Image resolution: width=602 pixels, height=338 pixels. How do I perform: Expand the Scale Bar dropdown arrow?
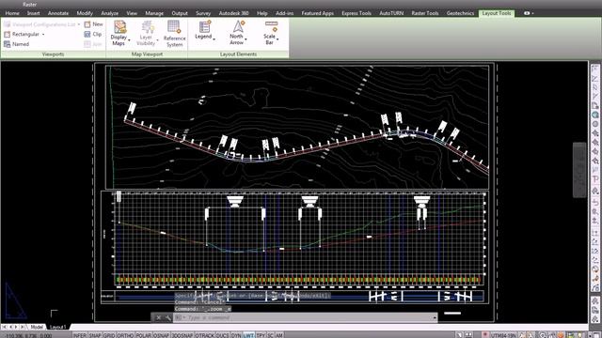[277, 39]
